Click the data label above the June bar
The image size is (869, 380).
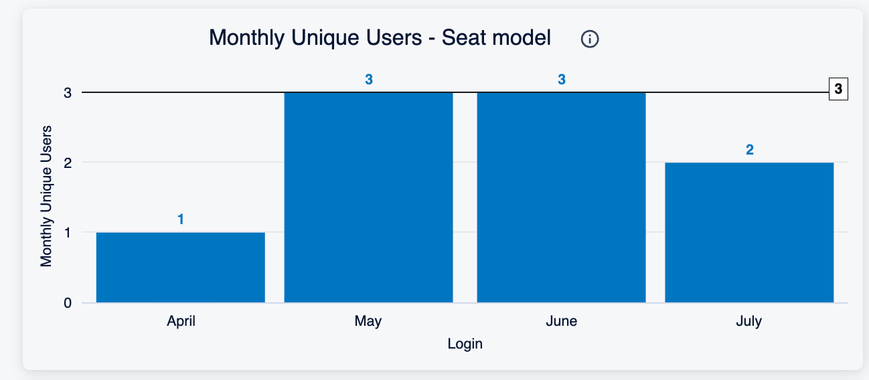pyautogui.click(x=562, y=79)
